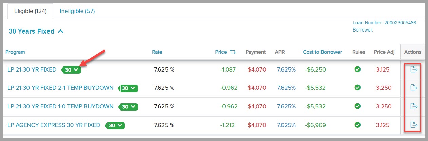Select the Eligible (124) tab

31,11
